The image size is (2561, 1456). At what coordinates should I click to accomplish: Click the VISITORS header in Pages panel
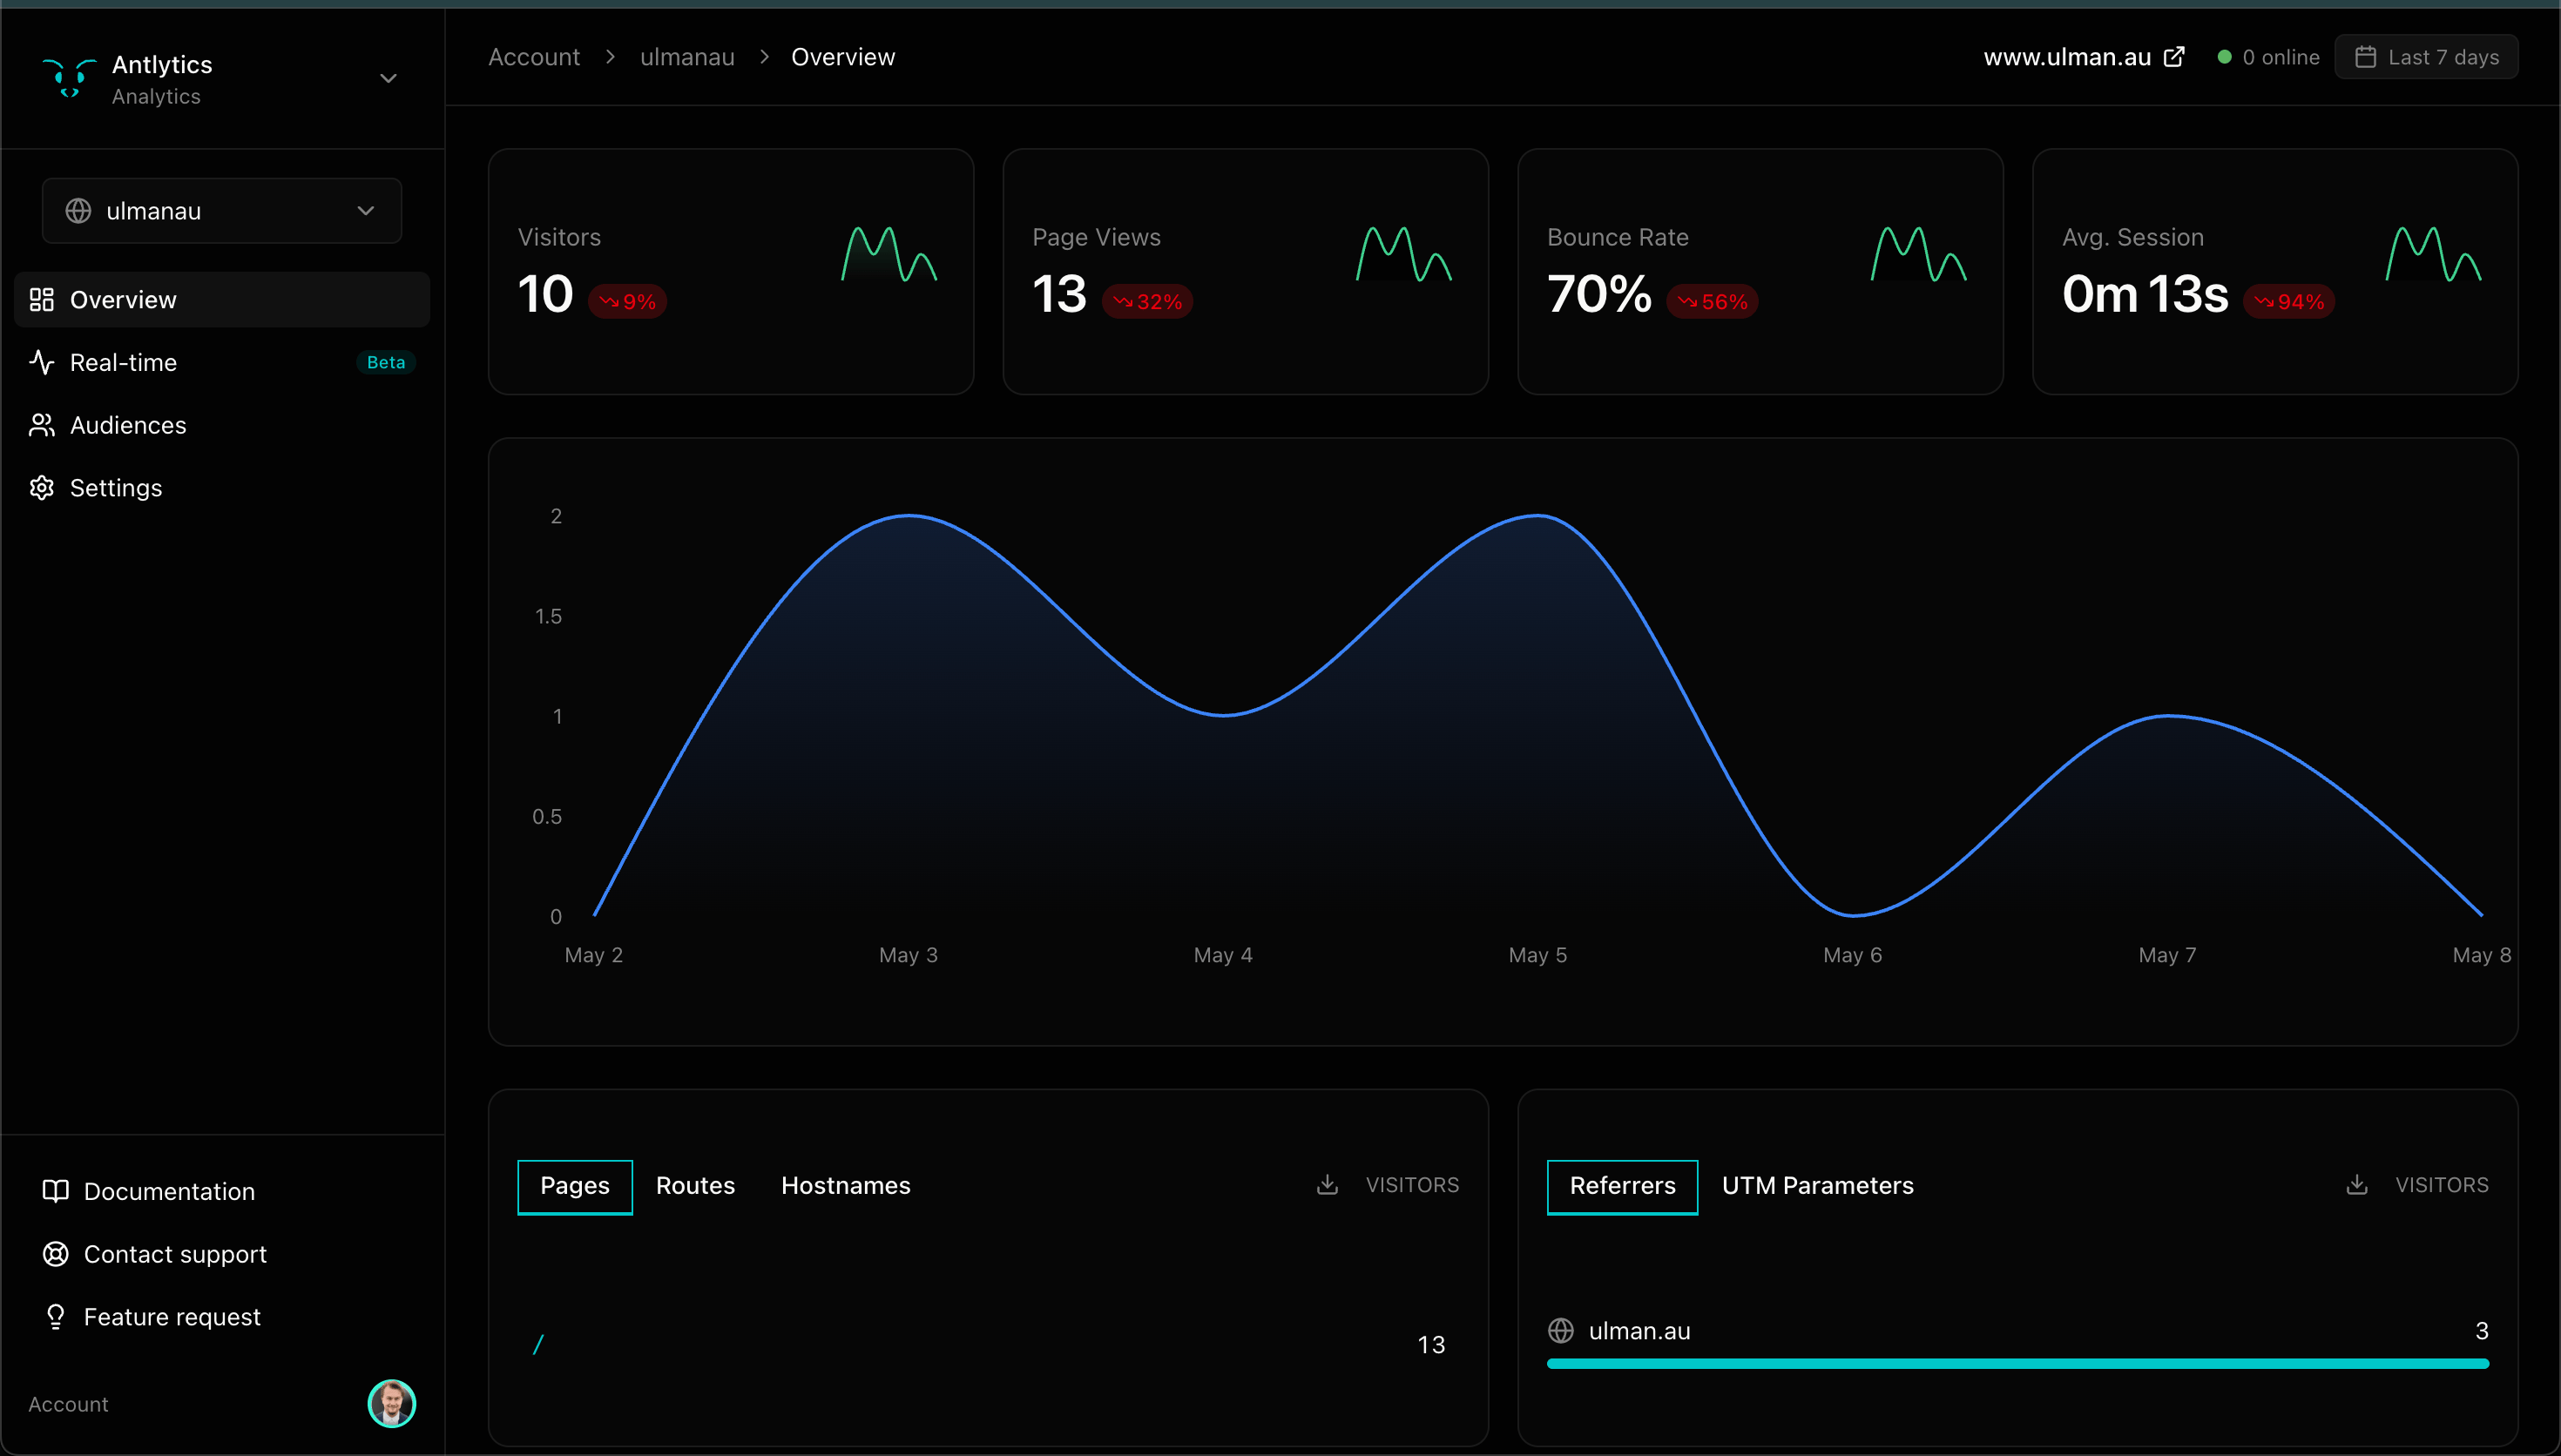click(x=1412, y=1185)
